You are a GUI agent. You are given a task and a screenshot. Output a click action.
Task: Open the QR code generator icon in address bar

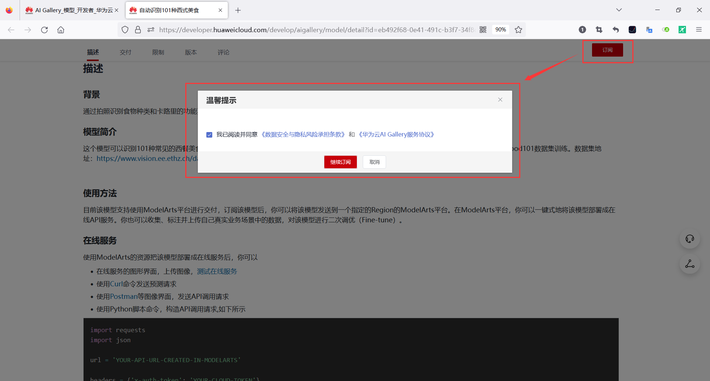point(483,30)
